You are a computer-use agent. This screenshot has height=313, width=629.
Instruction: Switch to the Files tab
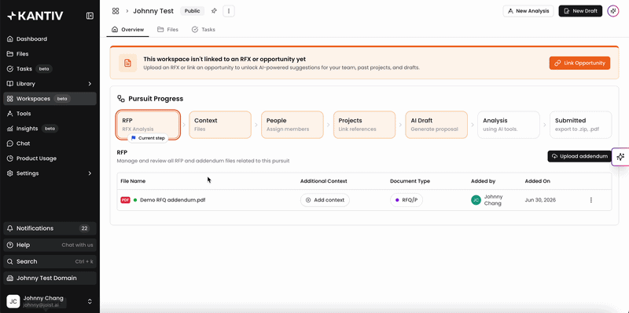pyautogui.click(x=167, y=30)
